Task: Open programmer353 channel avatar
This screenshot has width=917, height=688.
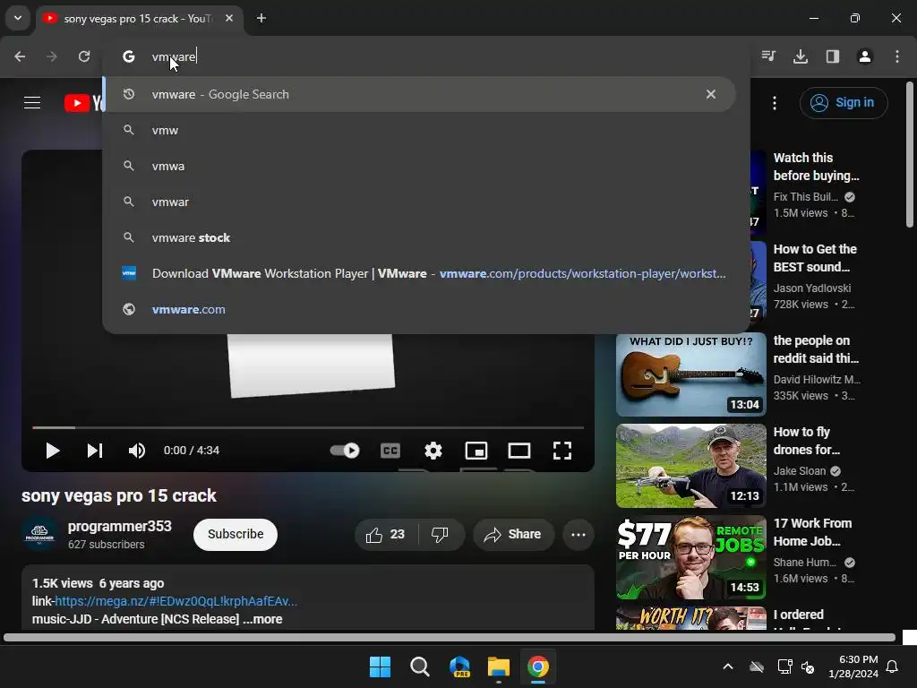Action: pos(39,534)
